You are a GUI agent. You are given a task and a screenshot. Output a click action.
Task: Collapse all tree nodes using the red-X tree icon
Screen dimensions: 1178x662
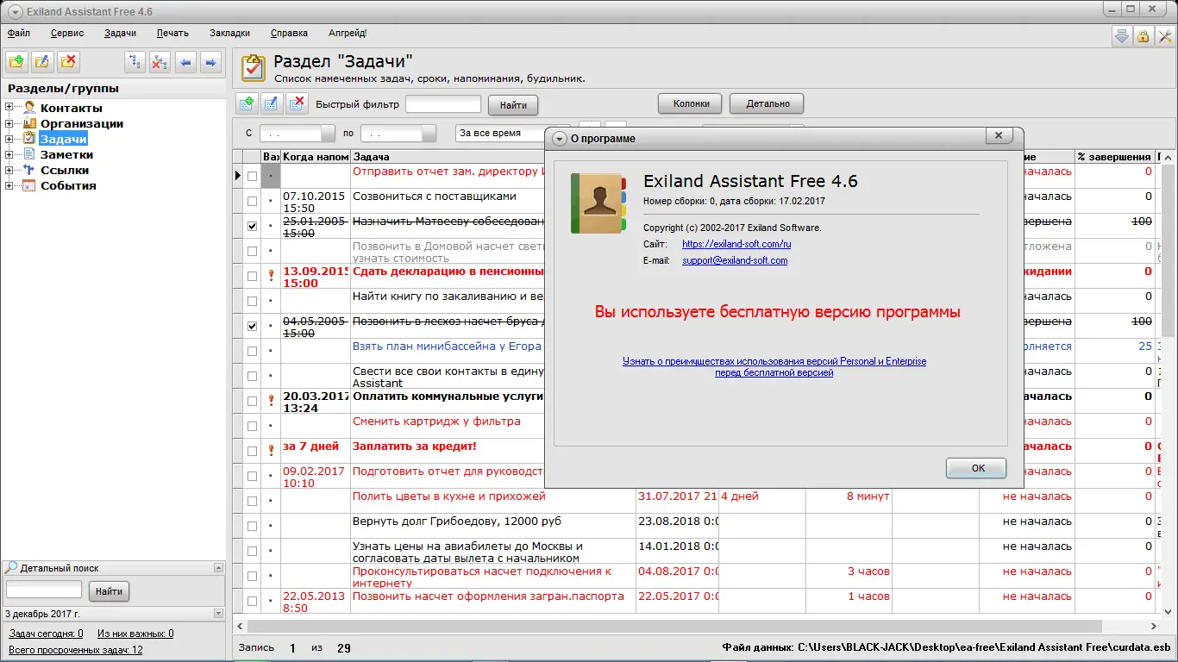160,62
